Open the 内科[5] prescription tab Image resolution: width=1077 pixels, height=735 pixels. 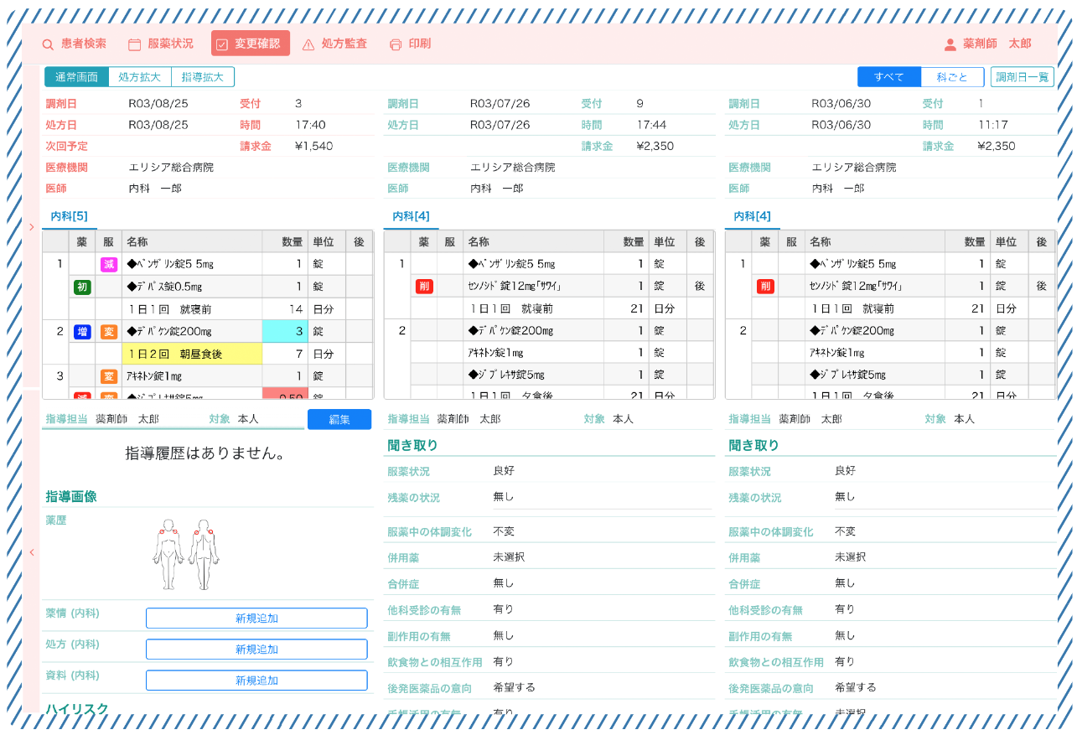(69, 216)
